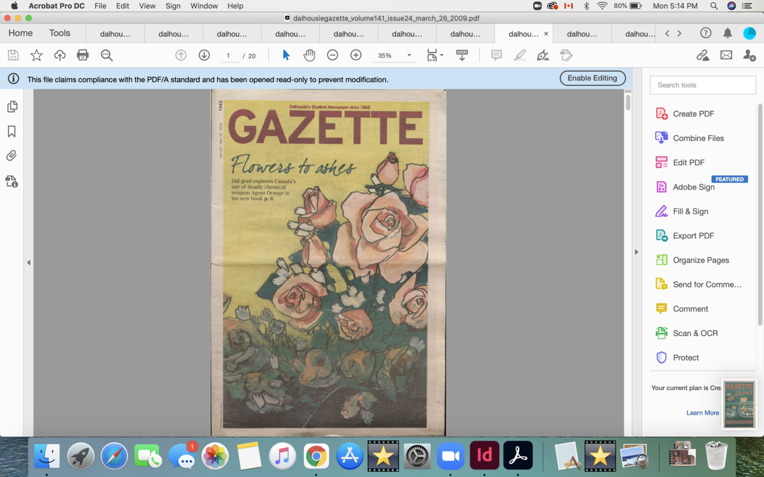This screenshot has height=477, width=764.
Task: Open the account profile avatar
Action: point(749,33)
